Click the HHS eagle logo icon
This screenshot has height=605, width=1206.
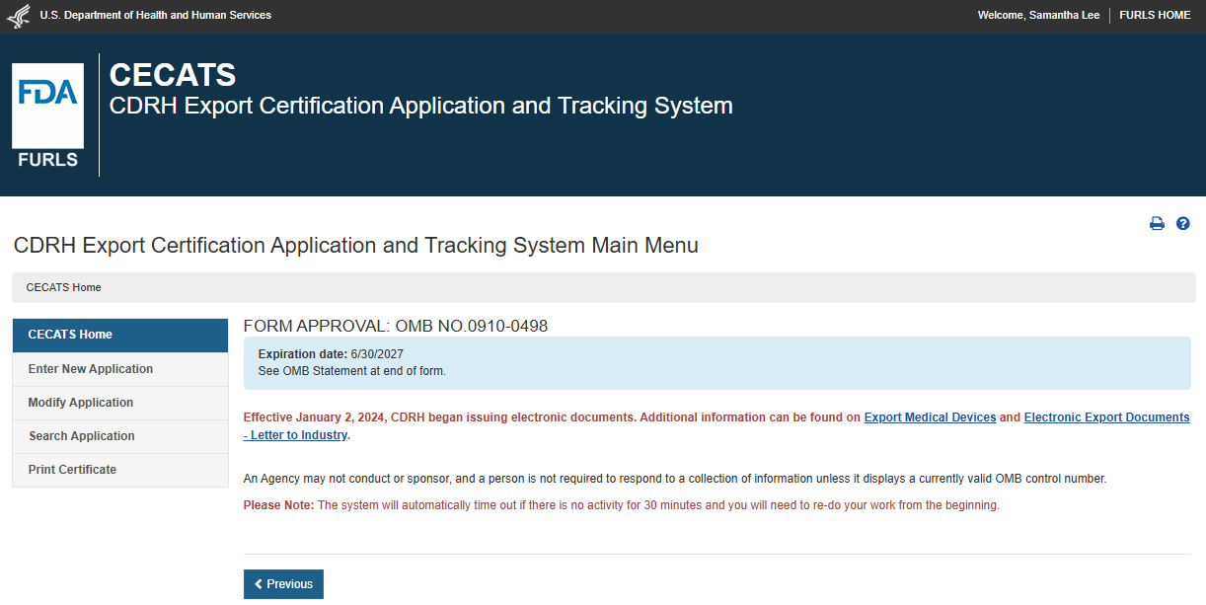tap(19, 16)
